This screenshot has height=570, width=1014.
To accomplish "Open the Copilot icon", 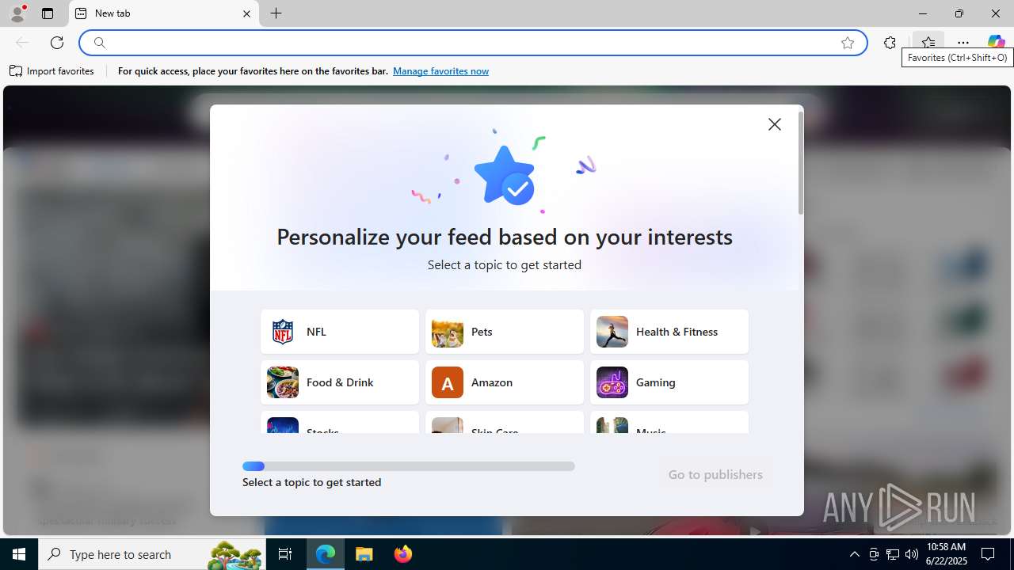I will click(x=996, y=43).
